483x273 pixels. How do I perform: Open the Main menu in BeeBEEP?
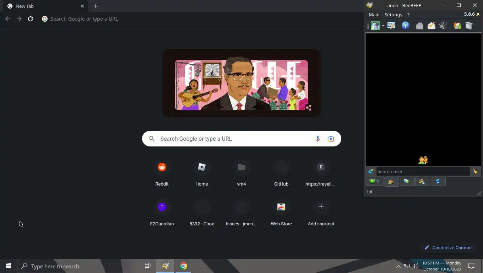pos(374,15)
